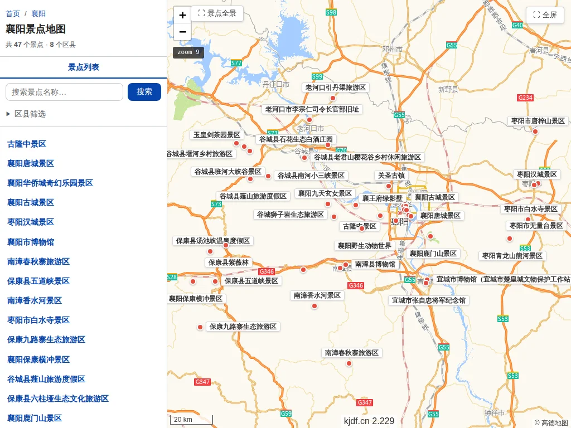
Task: Select the 枣阳青龙山熊河景区 map label
Action: [512, 256]
